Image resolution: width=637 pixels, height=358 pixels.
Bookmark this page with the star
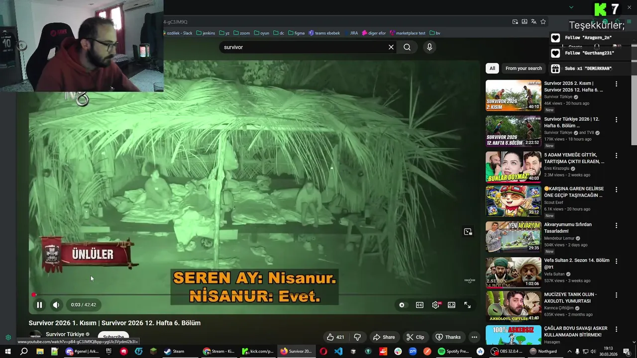pyautogui.click(x=543, y=22)
